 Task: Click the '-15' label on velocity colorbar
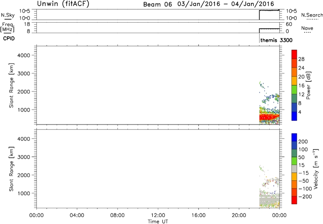(304, 173)
